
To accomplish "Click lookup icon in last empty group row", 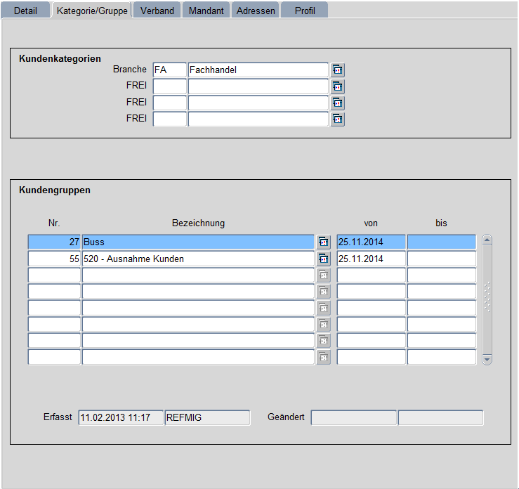I will click(323, 357).
